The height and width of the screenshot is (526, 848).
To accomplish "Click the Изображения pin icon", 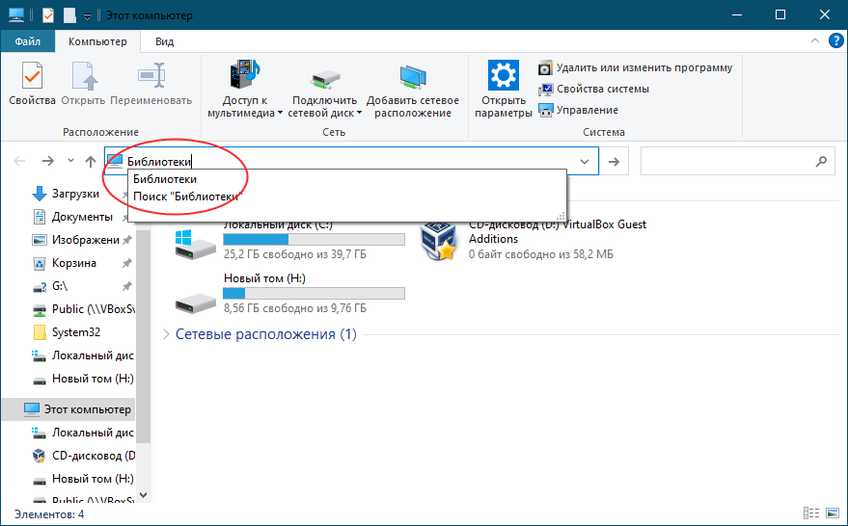I will click(x=127, y=240).
